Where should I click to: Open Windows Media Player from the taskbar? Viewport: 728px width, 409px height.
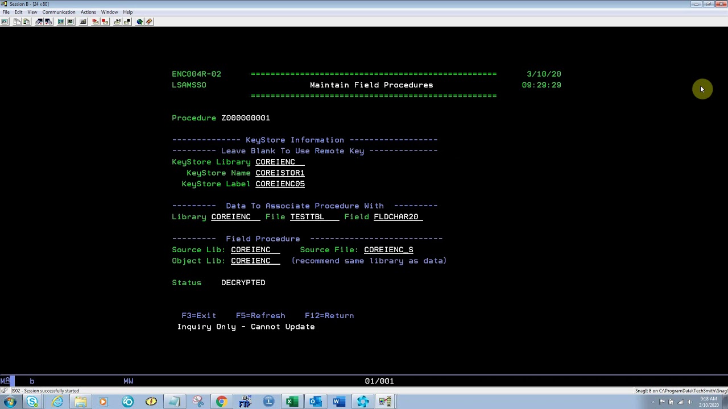click(103, 402)
